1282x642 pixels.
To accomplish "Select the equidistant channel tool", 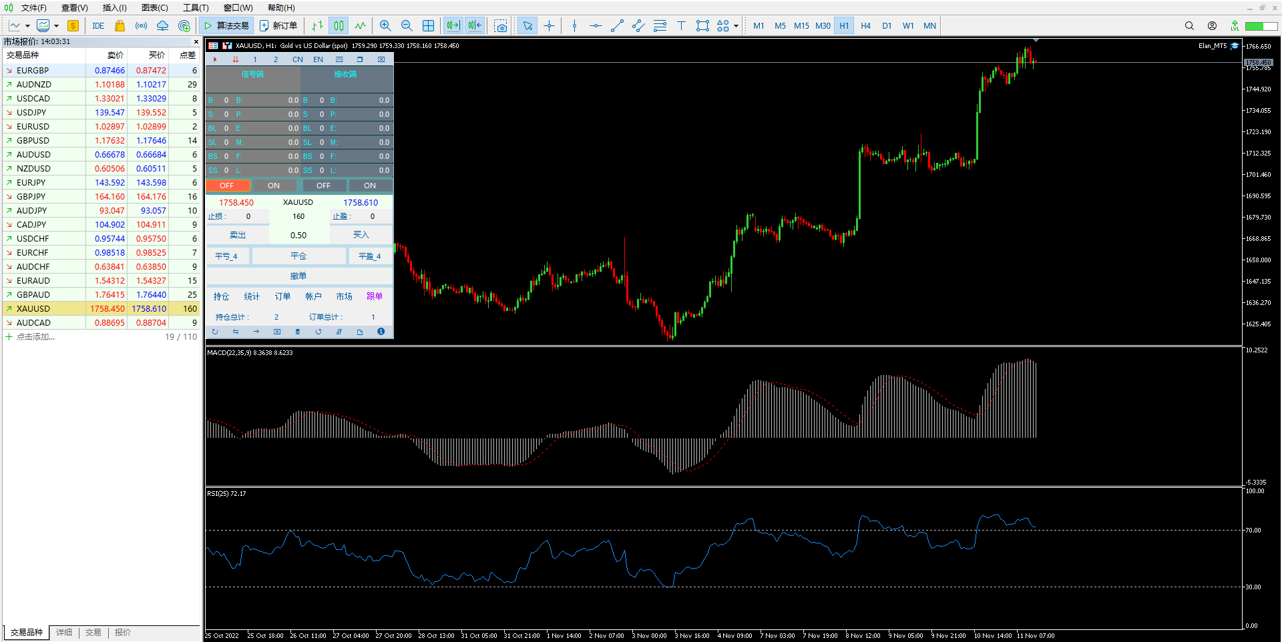I will click(x=638, y=26).
